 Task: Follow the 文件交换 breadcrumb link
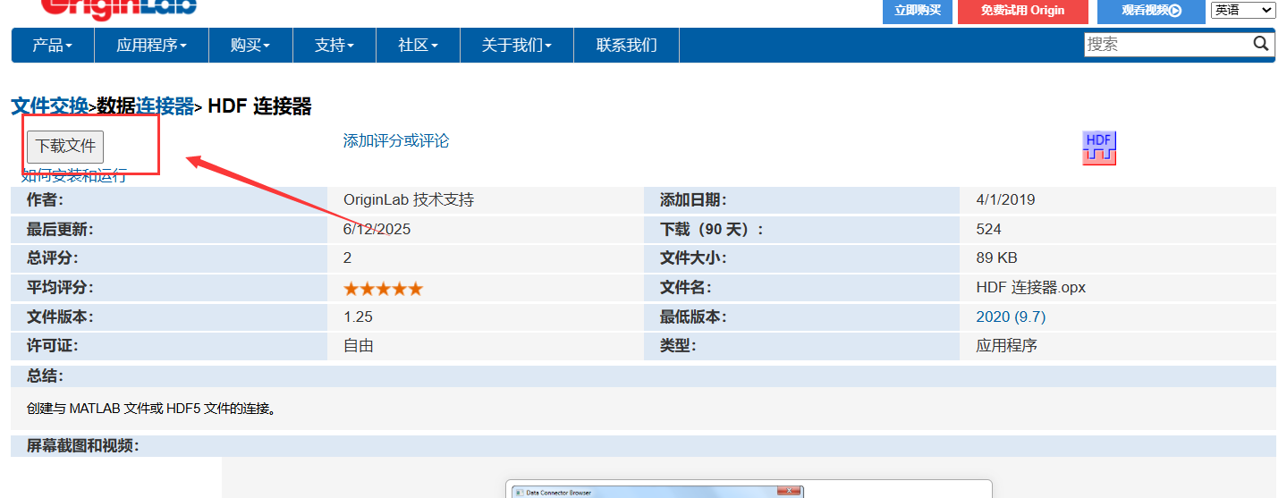click(x=49, y=106)
